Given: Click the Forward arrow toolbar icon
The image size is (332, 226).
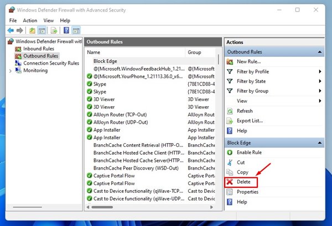Looking at the screenshot, I should (x=20, y=30).
